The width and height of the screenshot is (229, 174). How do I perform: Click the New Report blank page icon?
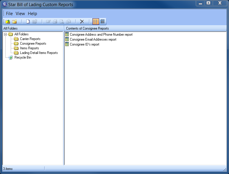tap(28, 22)
